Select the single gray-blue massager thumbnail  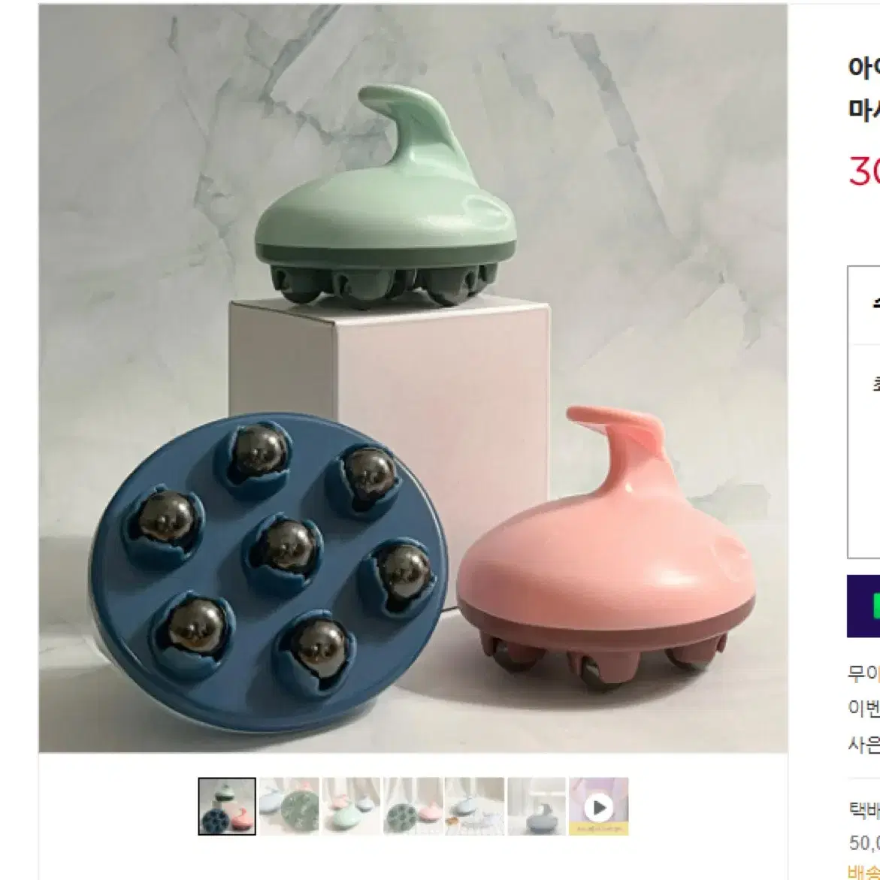tap(537, 806)
